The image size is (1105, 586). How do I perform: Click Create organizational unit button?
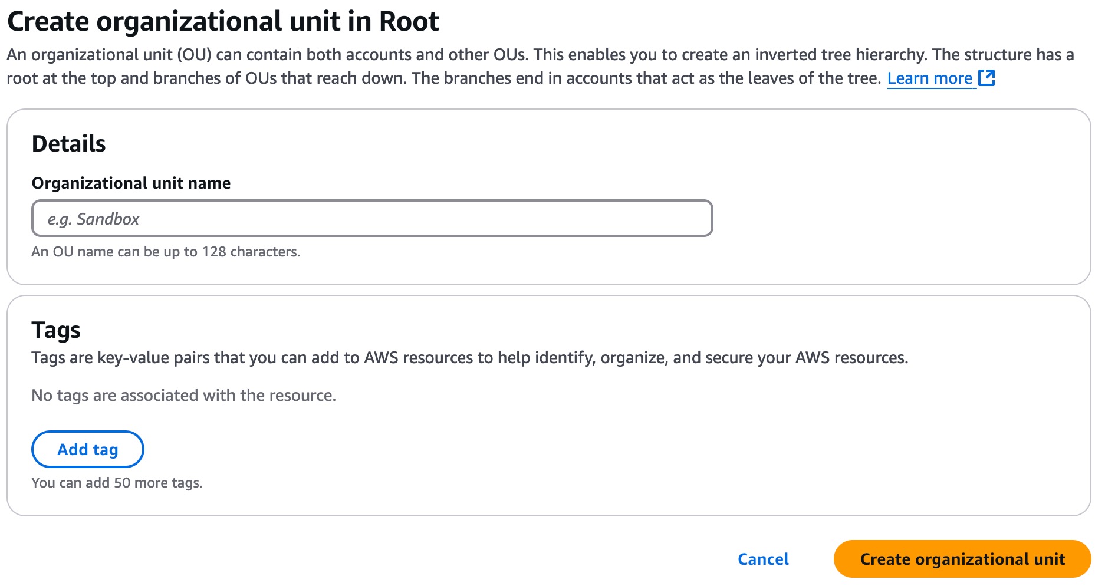[962, 559]
